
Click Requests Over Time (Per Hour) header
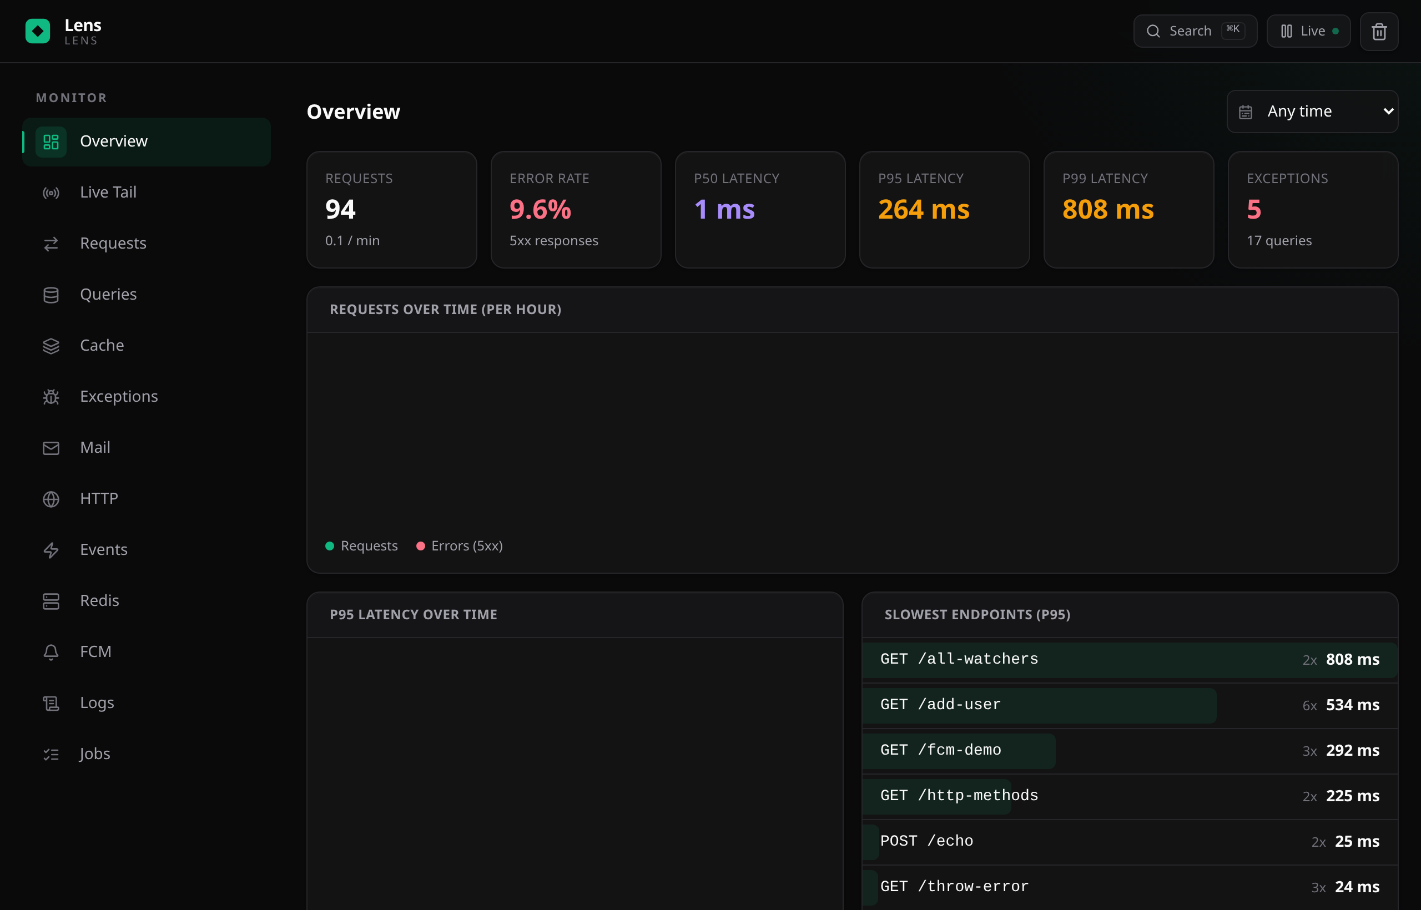pos(446,310)
